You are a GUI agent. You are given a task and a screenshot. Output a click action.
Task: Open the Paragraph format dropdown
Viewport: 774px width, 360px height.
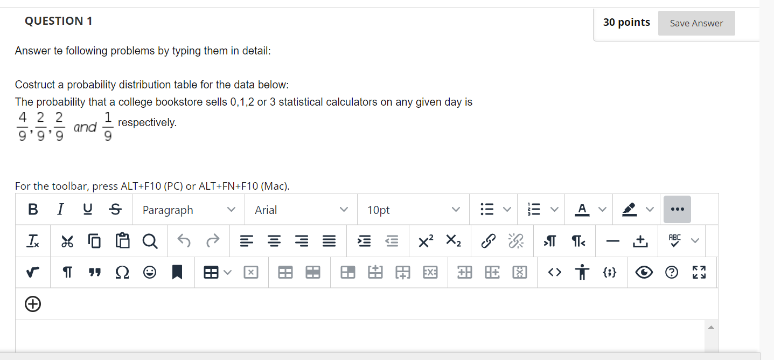point(189,210)
